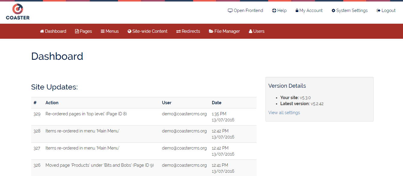Click the View all settings link

coord(284,113)
